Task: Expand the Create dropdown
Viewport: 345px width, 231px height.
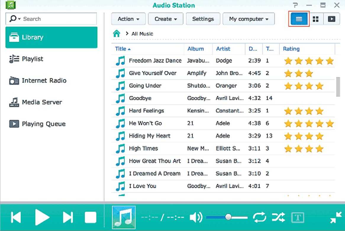Action: (x=166, y=19)
